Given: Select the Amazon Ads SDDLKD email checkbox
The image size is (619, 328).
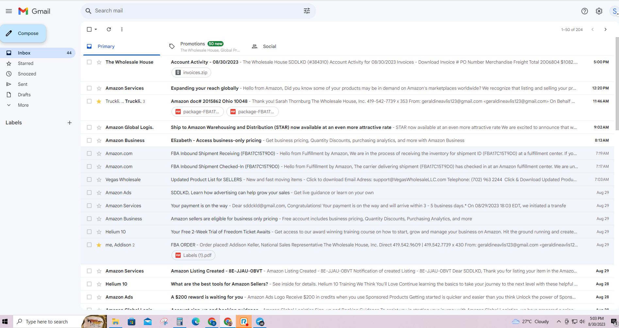Looking at the screenshot, I should [89, 193].
